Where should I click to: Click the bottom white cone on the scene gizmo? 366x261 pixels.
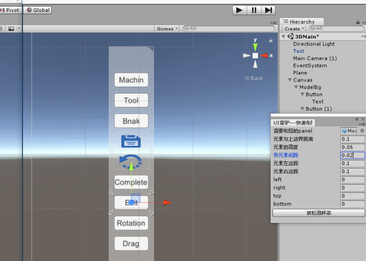255,64
